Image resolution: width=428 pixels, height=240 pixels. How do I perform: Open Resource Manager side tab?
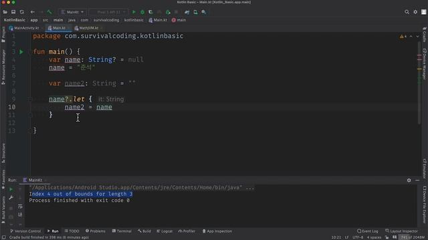3,67
